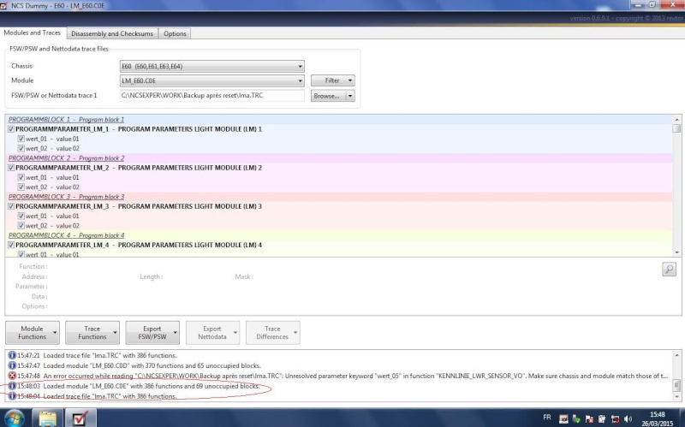Select PROGRAMMBLOCK_4 header row
Viewport: 685px width, 427px height.
pos(339,235)
